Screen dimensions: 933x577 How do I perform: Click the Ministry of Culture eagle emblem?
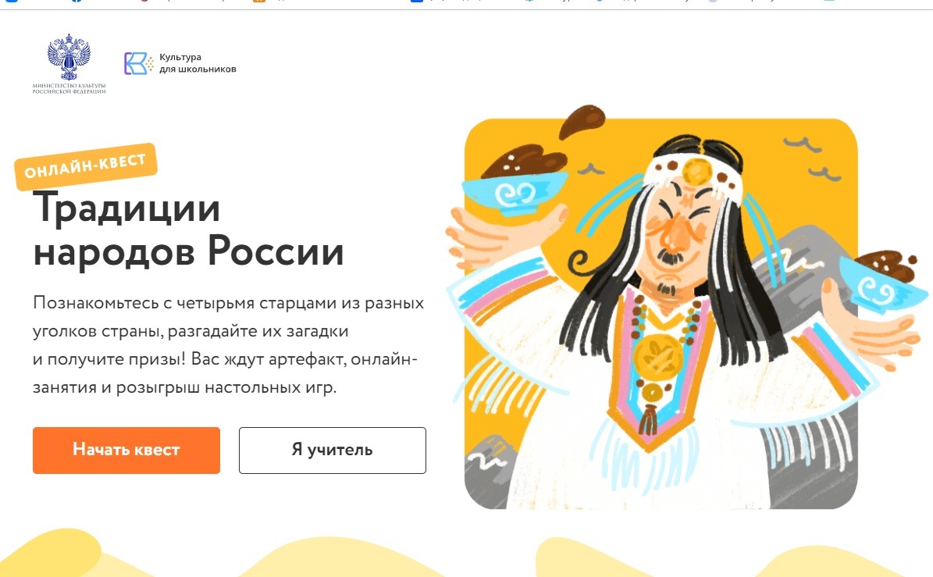tap(69, 56)
